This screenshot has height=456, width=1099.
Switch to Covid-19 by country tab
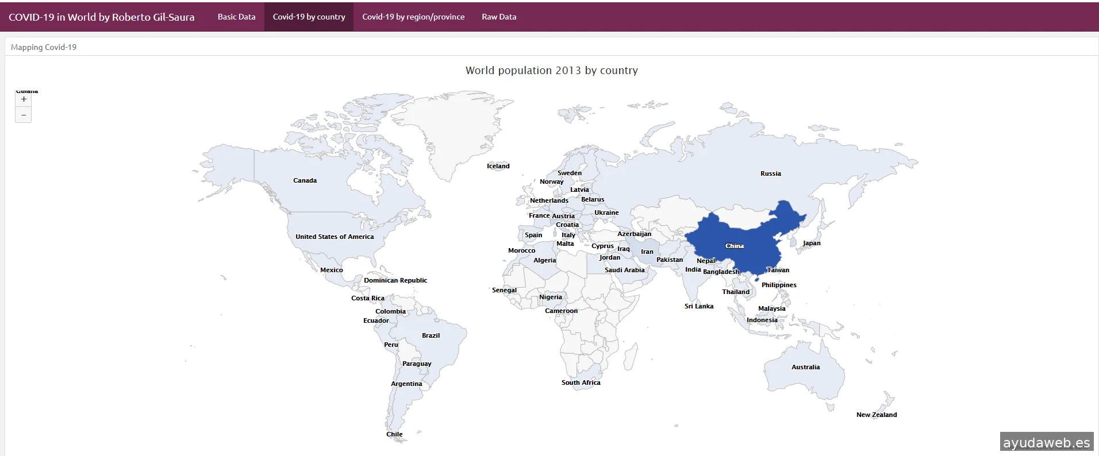tap(309, 17)
